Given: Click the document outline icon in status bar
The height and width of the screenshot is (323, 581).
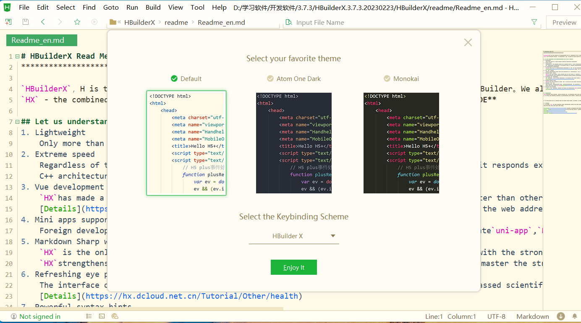Looking at the screenshot, I should coord(89,316).
